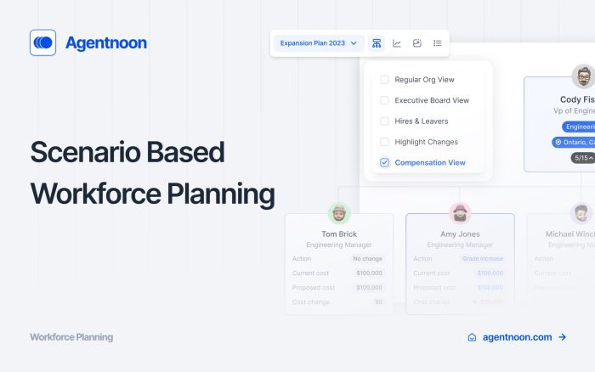The height and width of the screenshot is (372, 595).
Task: Open the pie chart analytics icon
Action: [417, 43]
